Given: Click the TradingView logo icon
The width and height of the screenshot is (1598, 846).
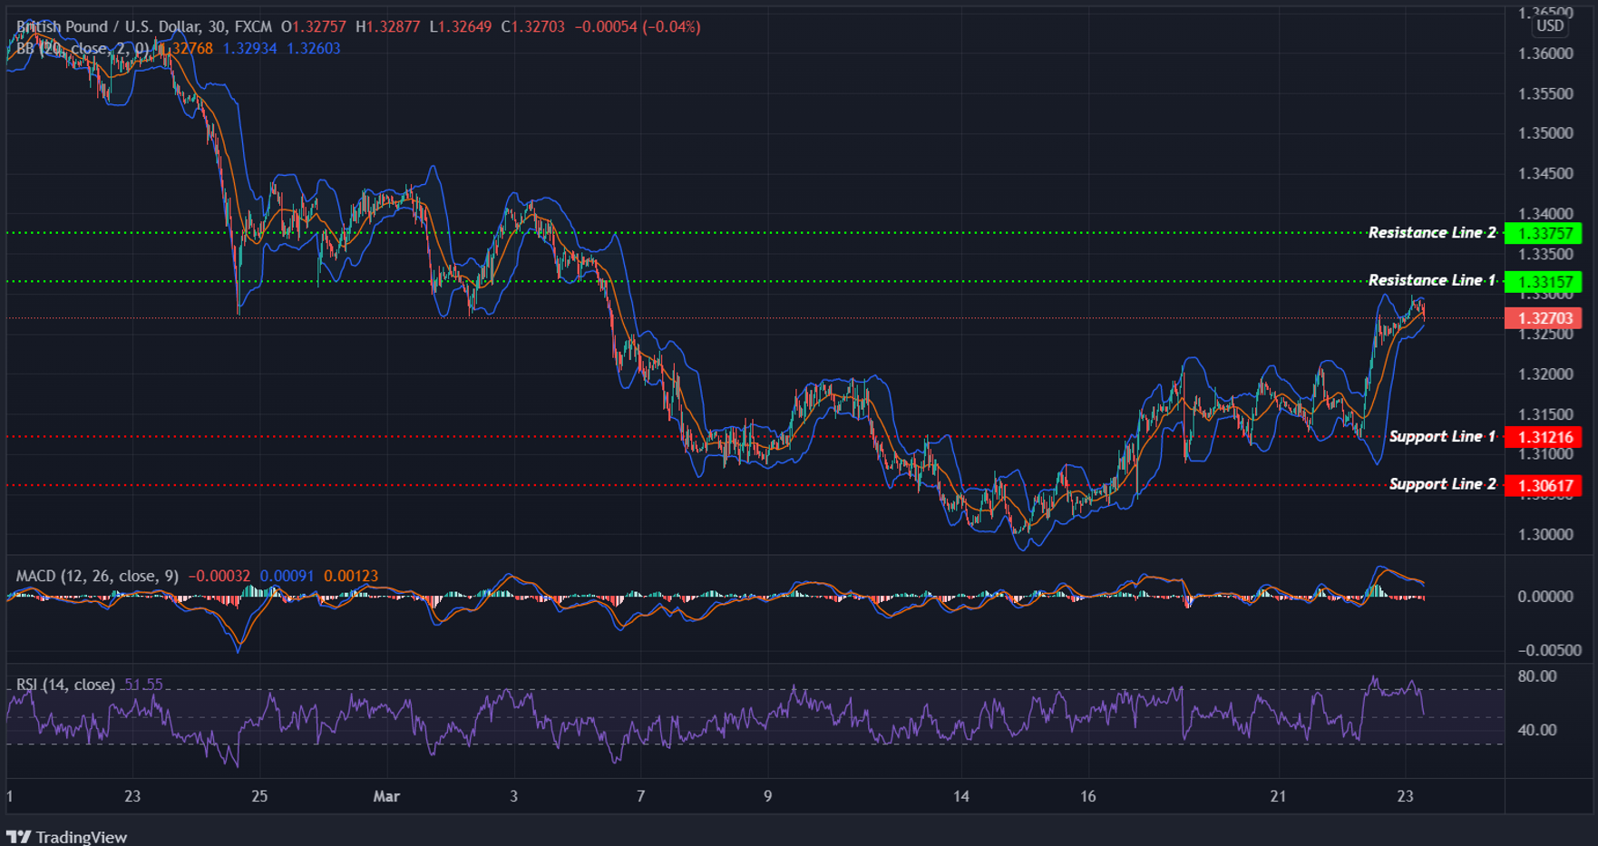Looking at the screenshot, I should pyautogui.click(x=20, y=836).
